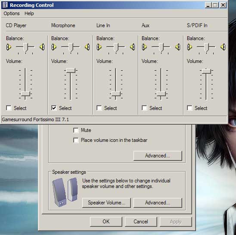The width and height of the screenshot is (236, 235).
Task: Click the Line In right balance speaker icon
Action: tap(133, 47)
